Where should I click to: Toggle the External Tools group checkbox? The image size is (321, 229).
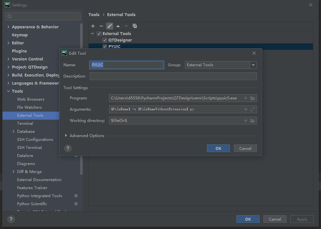pyautogui.click(x=99, y=33)
